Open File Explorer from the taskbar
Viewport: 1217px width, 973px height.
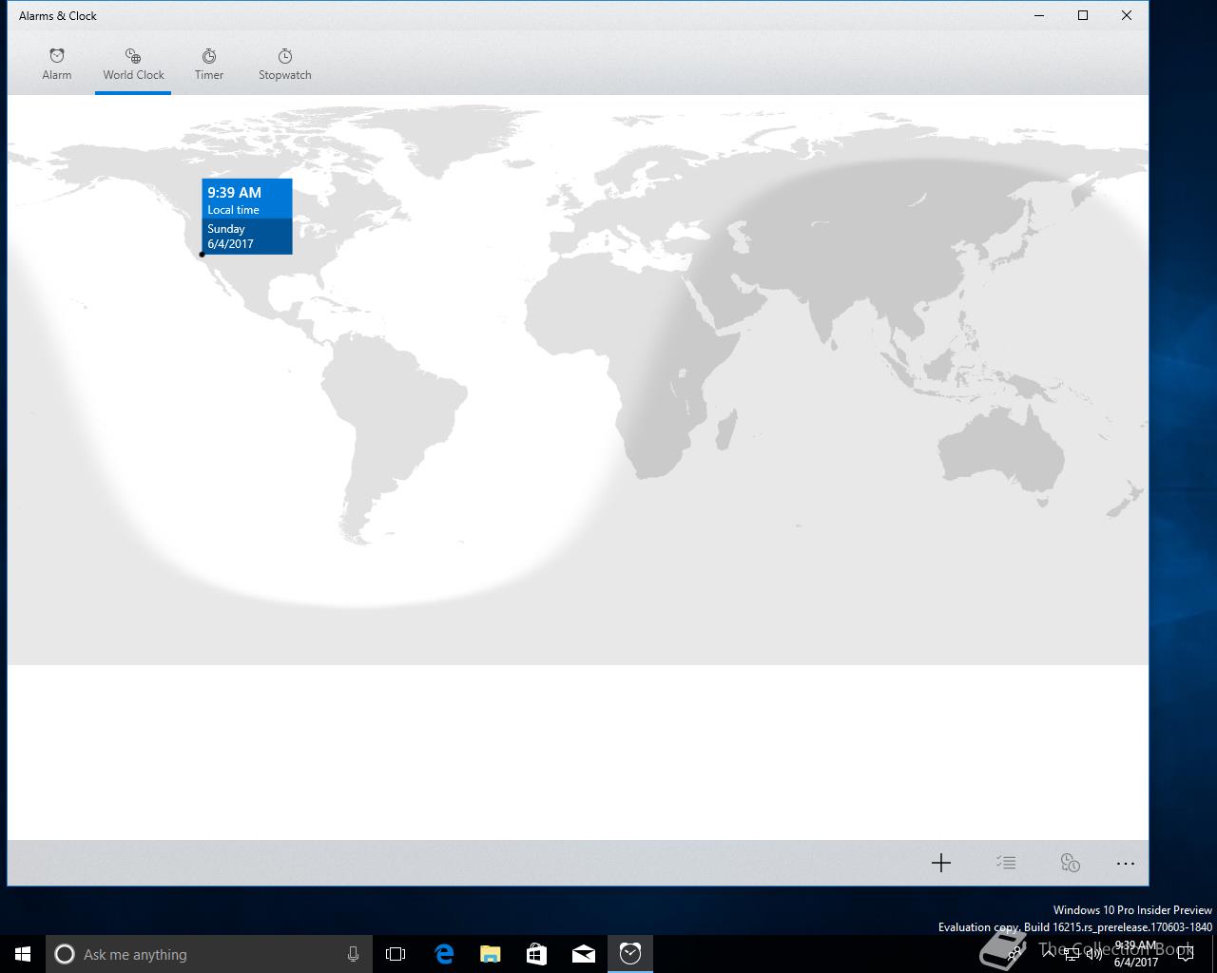[x=490, y=954]
